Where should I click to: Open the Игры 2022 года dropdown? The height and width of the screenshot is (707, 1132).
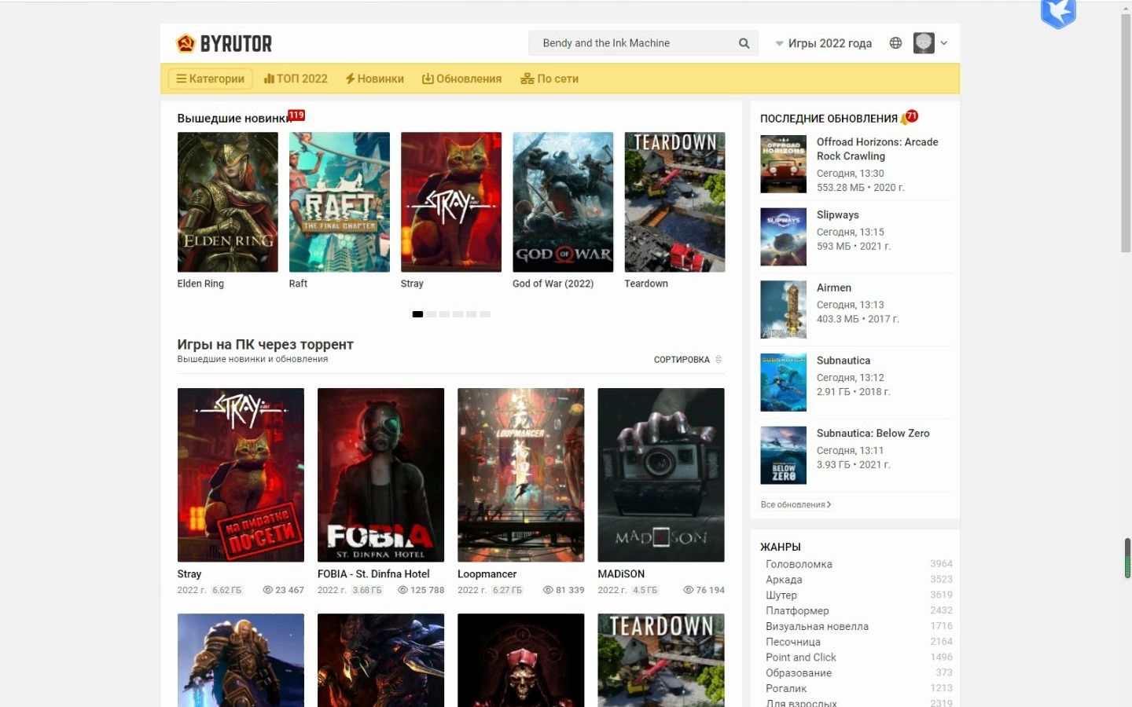pyautogui.click(x=823, y=43)
